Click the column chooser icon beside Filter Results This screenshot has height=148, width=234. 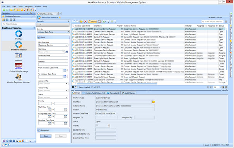tap(226, 22)
